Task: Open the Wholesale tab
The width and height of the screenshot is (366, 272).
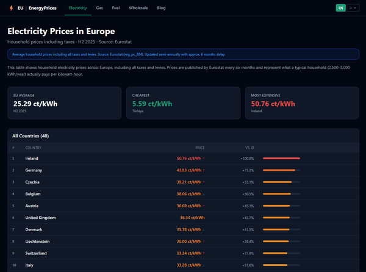Action: pyautogui.click(x=138, y=8)
